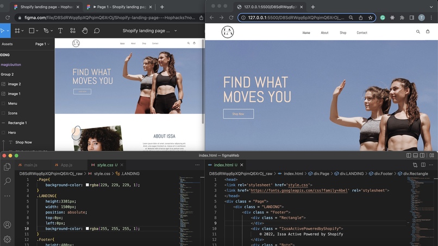Screen dimensions: 438x246
Task: Open Pen tool options dropdown arrow
Action: click(x=52, y=31)
